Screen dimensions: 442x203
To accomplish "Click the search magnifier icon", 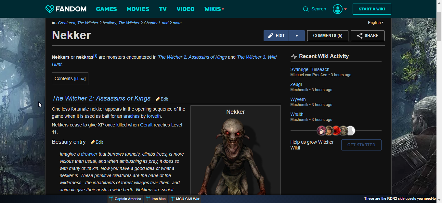I will click(x=305, y=9).
